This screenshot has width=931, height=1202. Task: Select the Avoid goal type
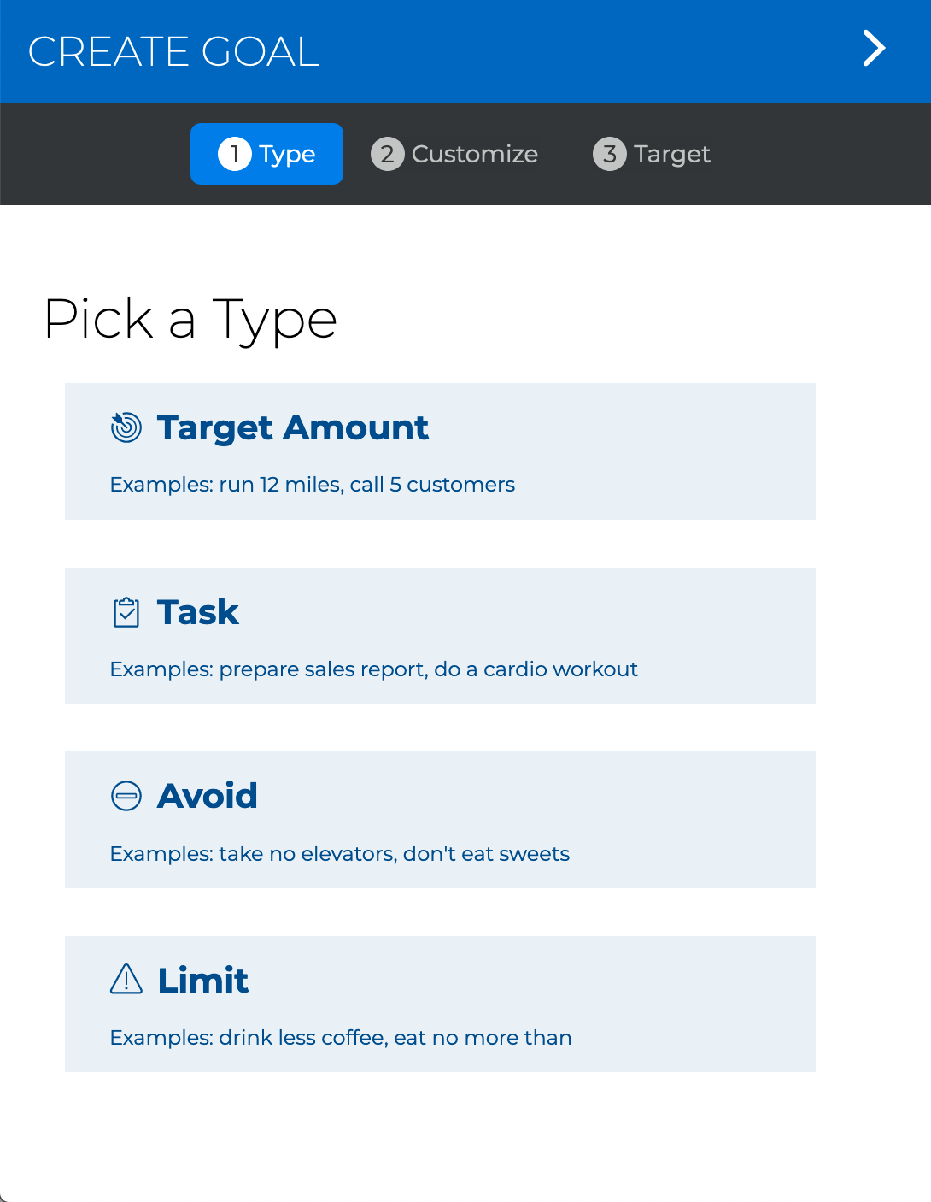point(440,819)
